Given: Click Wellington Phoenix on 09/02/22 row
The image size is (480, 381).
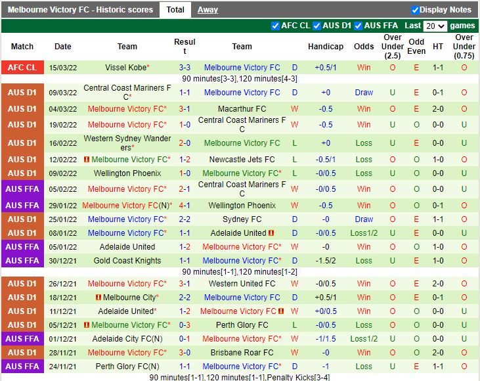Looking at the screenshot, I should click(127, 173).
